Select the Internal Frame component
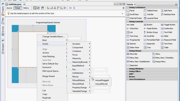The width and height of the screenshot is (180, 101). 134,18
